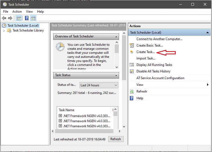The width and height of the screenshot is (212, 152).
Task: Click the Back arrow toolbar icon
Action: tap(4, 18)
